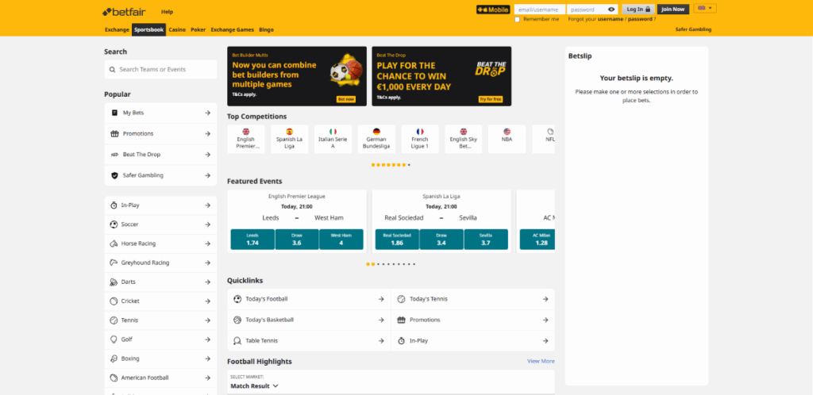Click the Boxing glove icon
Viewport: 813px width, 395px height.
[x=114, y=359]
